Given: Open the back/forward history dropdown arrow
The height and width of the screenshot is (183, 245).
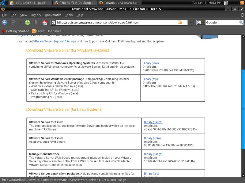Looking at the screenshot, I should click(20, 23).
